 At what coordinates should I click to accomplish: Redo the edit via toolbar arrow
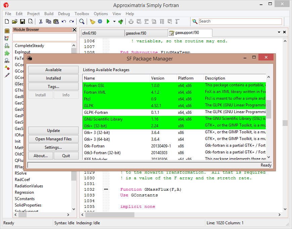72,21
